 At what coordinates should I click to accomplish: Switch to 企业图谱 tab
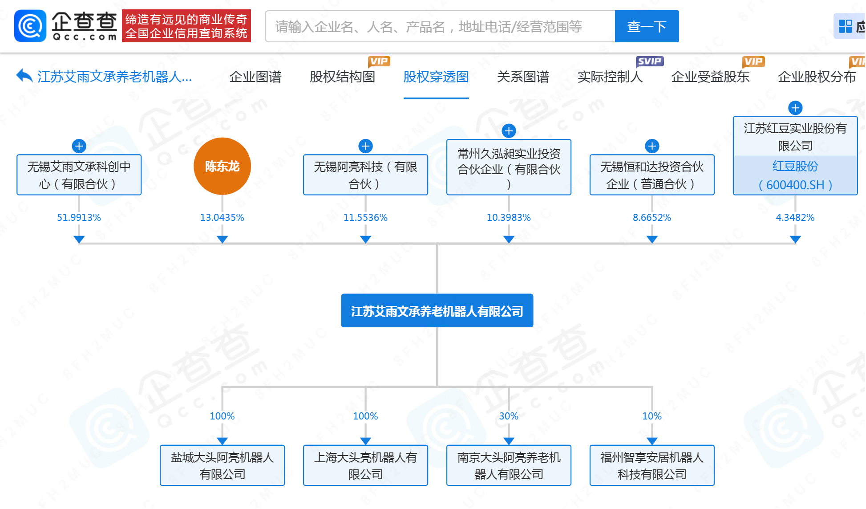click(x=255, y=77)
